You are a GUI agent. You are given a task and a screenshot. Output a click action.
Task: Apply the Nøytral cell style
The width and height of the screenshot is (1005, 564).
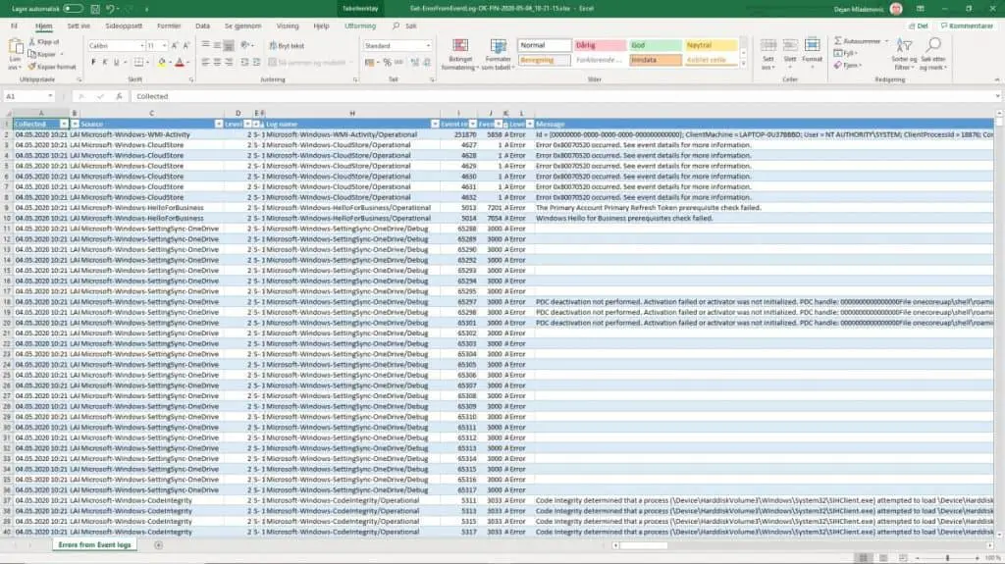[711, 45]
